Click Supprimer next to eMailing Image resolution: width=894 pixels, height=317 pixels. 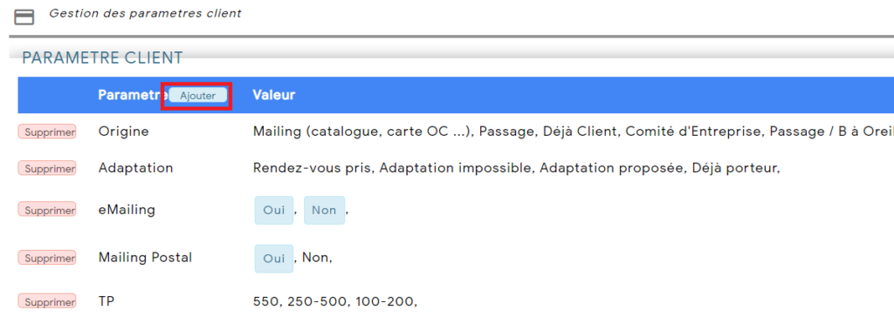47,209
